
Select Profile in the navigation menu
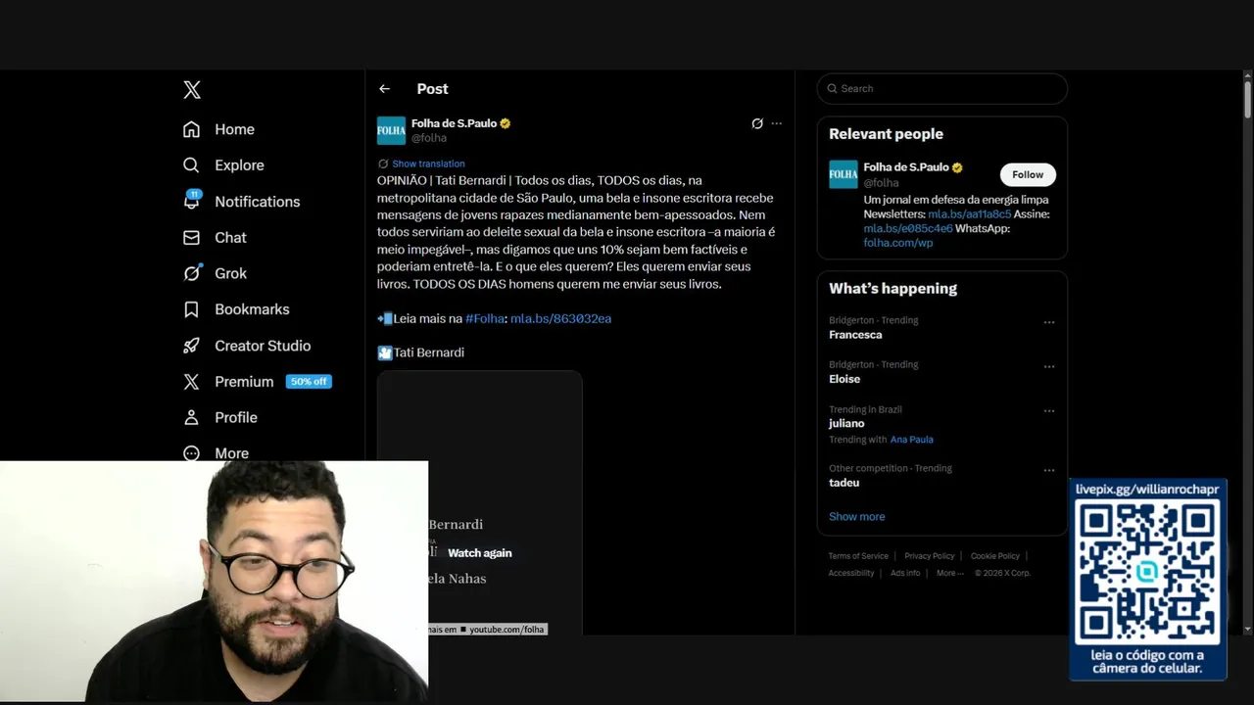(236, 417)
